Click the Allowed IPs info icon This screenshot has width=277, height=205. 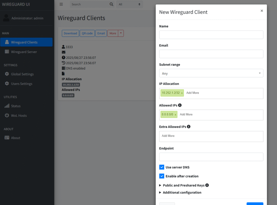[180, 105]
